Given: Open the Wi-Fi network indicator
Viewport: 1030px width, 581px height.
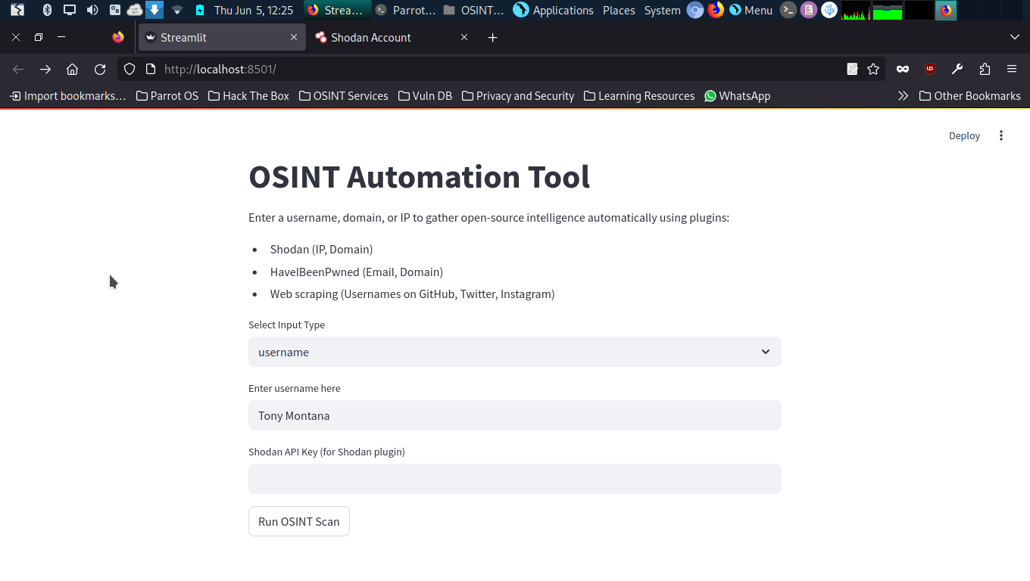Looking at the screenshot, I should 177,11.
